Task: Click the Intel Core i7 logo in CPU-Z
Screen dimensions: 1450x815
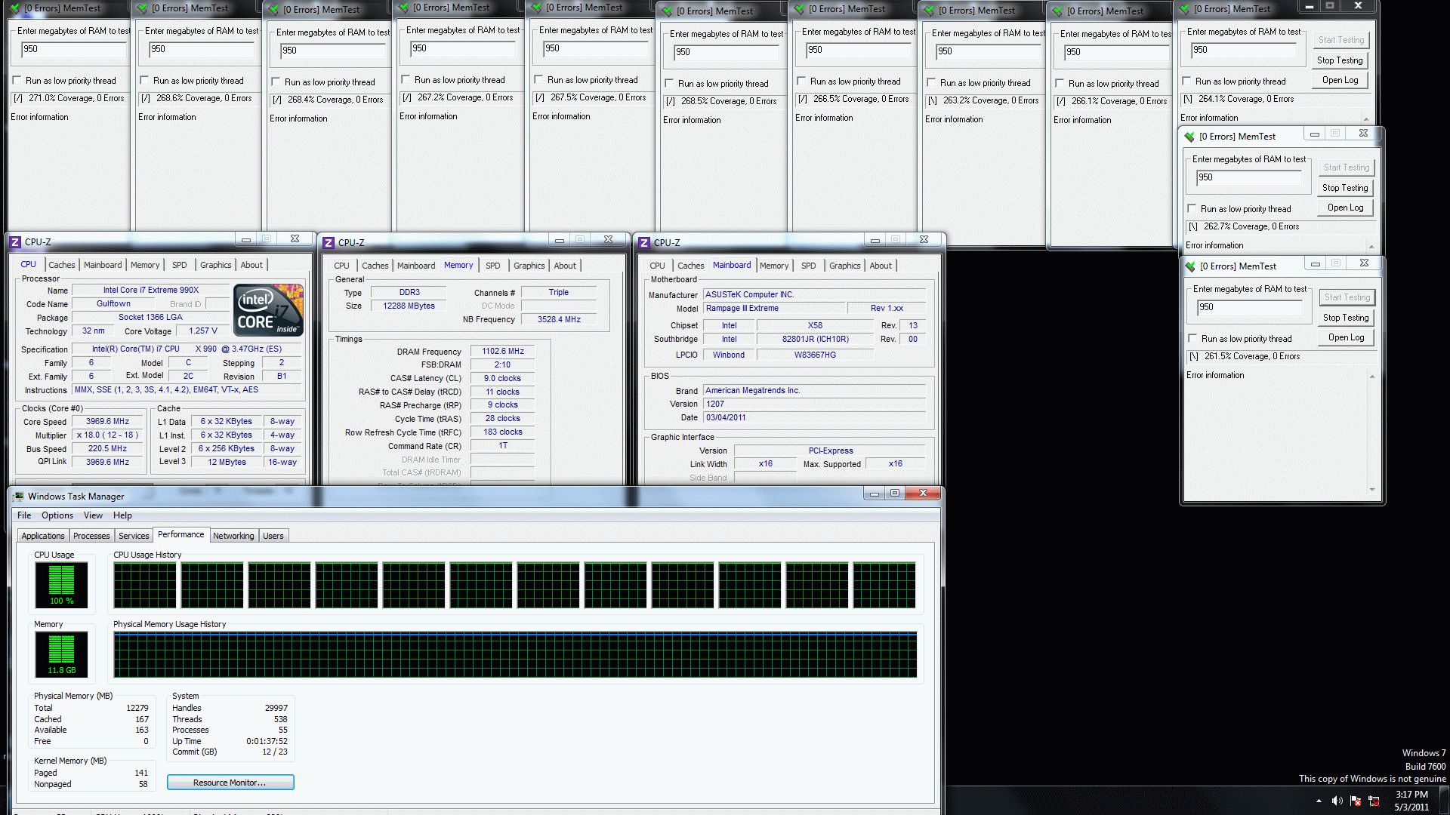Action: click(x=268, y=309)
